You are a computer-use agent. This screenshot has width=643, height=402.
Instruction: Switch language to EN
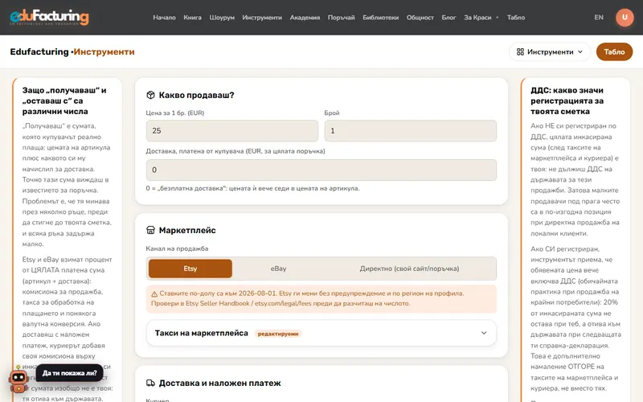click(599, 17)
